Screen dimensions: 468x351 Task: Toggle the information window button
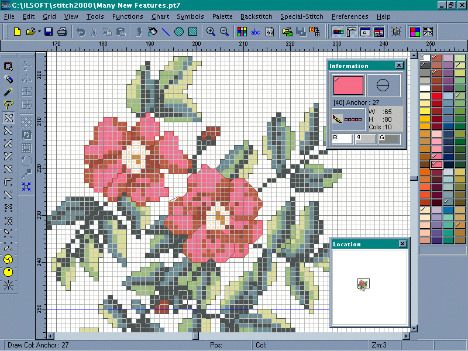coord(379,32)
